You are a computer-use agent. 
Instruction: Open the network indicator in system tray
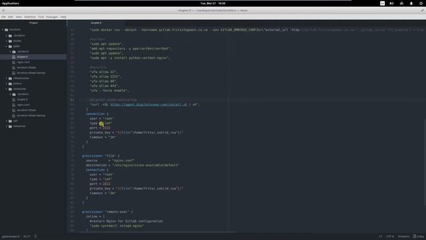pyautogui.click(x=401, y=3)
